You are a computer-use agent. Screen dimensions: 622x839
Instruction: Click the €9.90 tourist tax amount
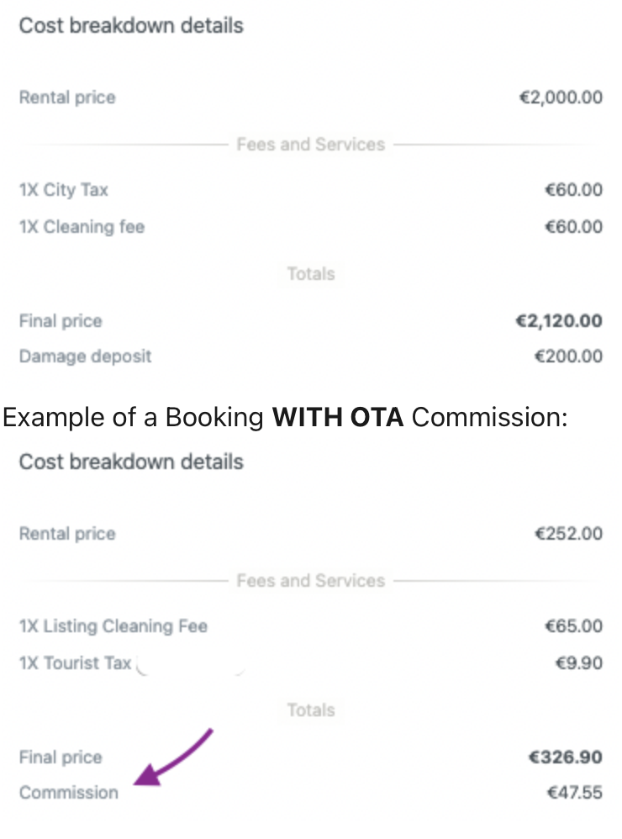click(x=578, y=663)
